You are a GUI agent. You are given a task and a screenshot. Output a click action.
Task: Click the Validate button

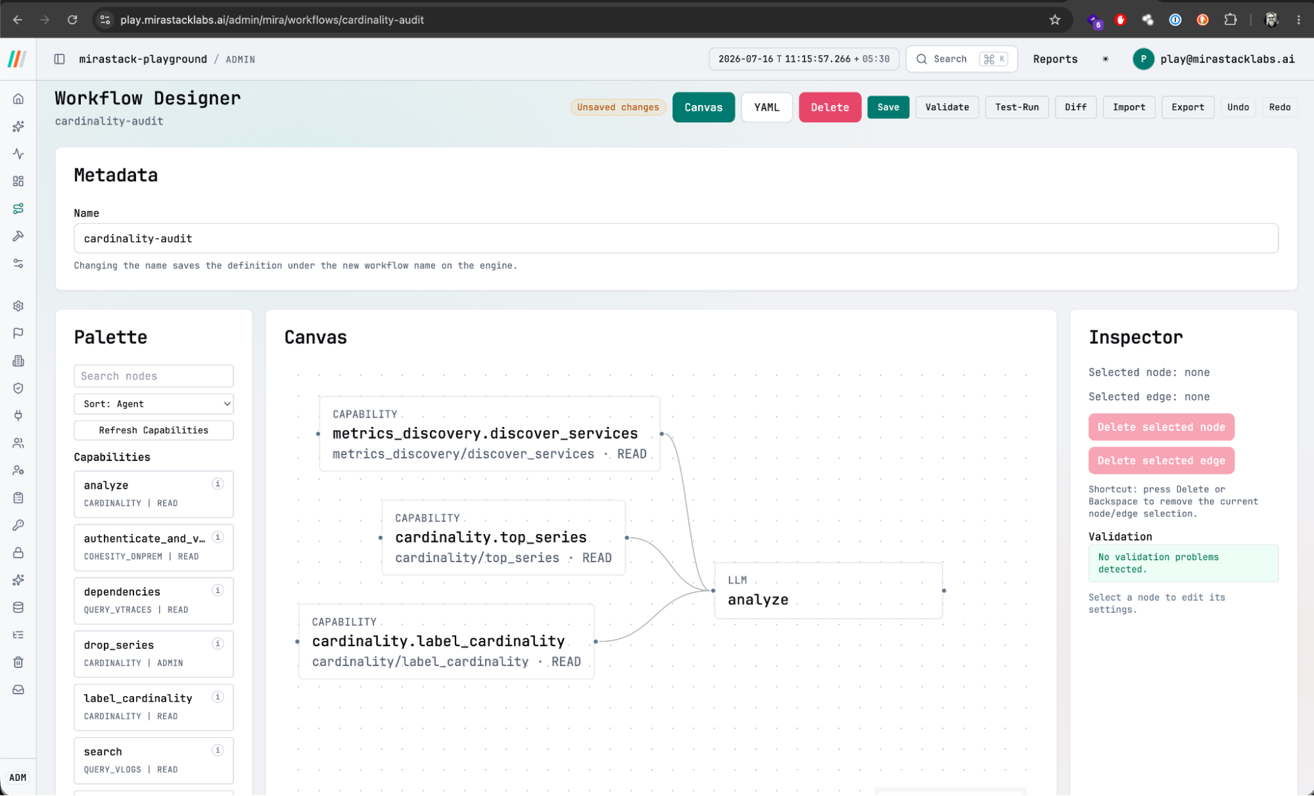[x=947, y=107]
